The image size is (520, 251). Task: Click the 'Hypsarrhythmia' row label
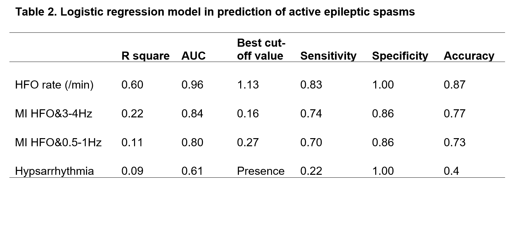point(54,171)
